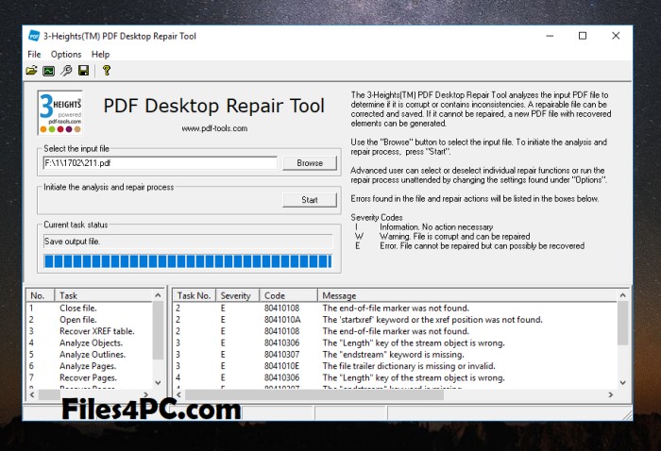Click the 3-Heights logo image
The image size is (661, 451).
click(60, 112)
